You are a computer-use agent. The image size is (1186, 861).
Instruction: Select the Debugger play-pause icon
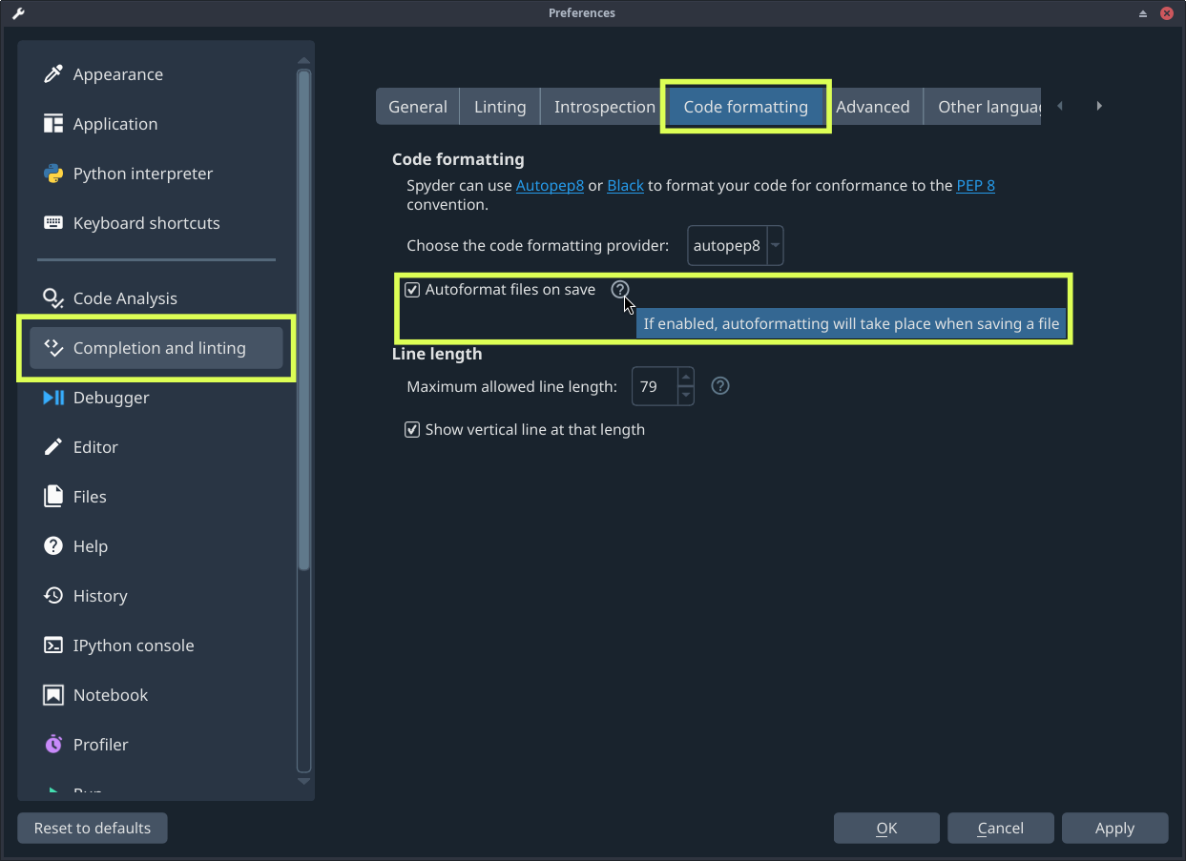[53, 398]
